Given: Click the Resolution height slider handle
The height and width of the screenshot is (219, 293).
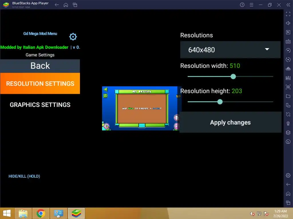Looking at the screenshot, I should [x=220, y=102].
